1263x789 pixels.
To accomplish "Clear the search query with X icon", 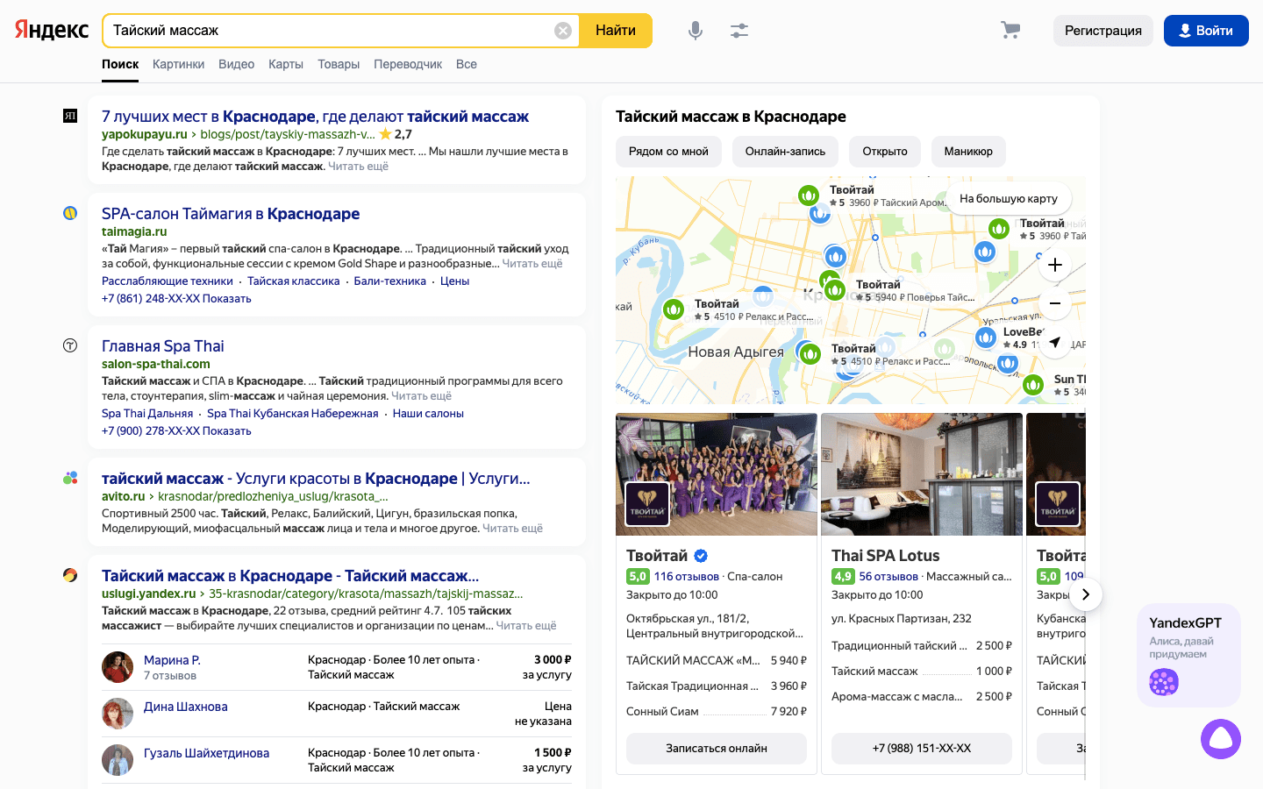I will pos(563,31).
